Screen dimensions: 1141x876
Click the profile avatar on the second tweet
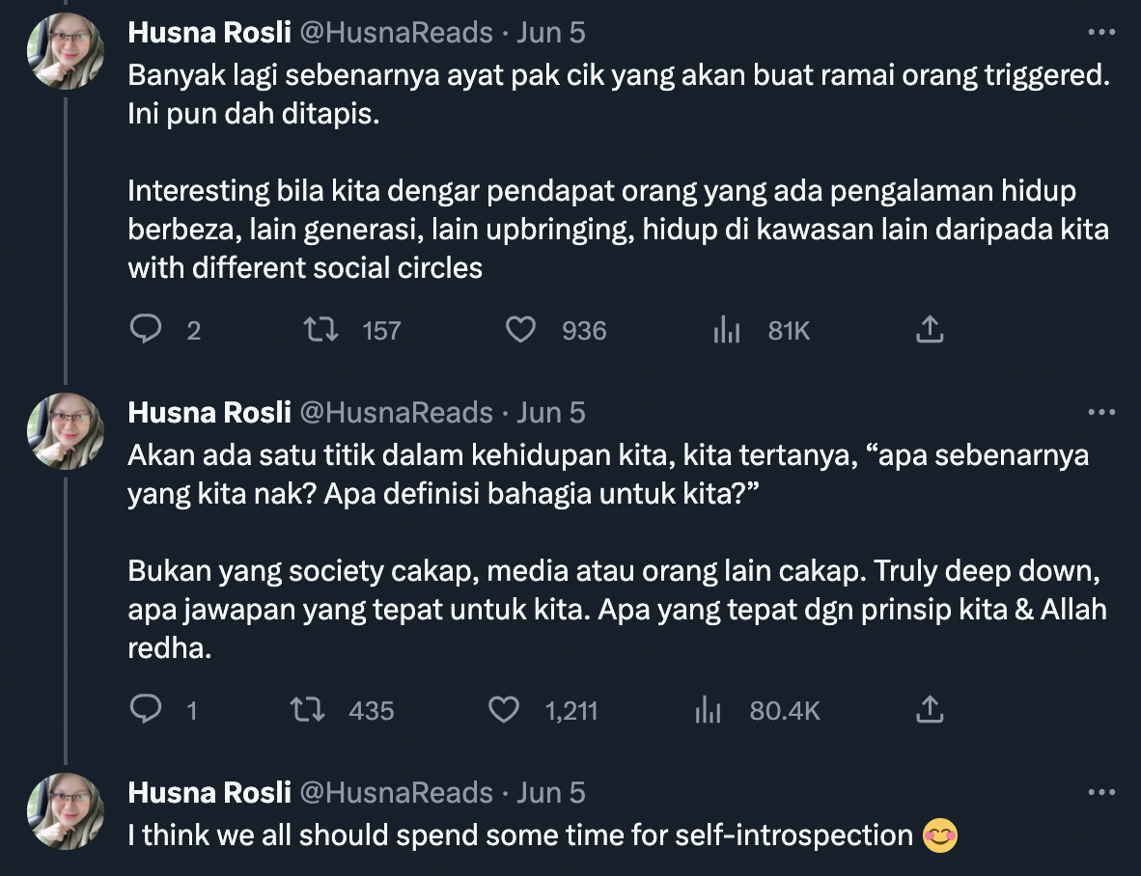(x=66, y=433)
